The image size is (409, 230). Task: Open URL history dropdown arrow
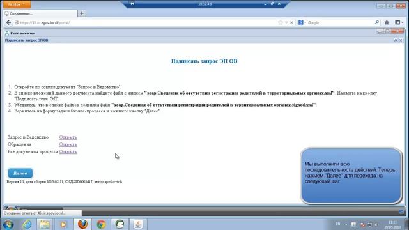pyautogui.click(x=286, y=23)
